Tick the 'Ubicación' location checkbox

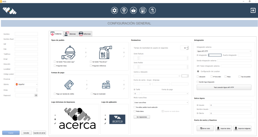[x=198, y=77]
